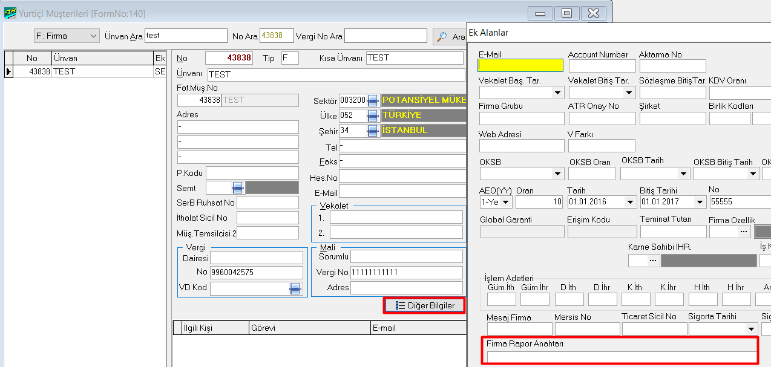
Task: Click the Tip field containing F
Action: (x=290, y=58)
